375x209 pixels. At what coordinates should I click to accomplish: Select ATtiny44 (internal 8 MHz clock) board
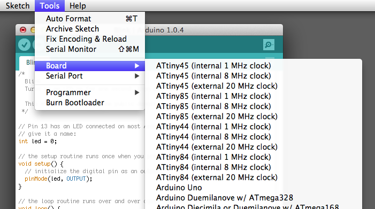(254, 137)
